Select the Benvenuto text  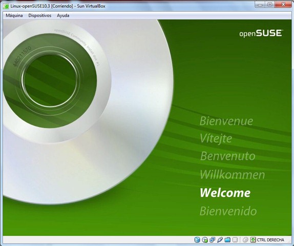(228, 156)
